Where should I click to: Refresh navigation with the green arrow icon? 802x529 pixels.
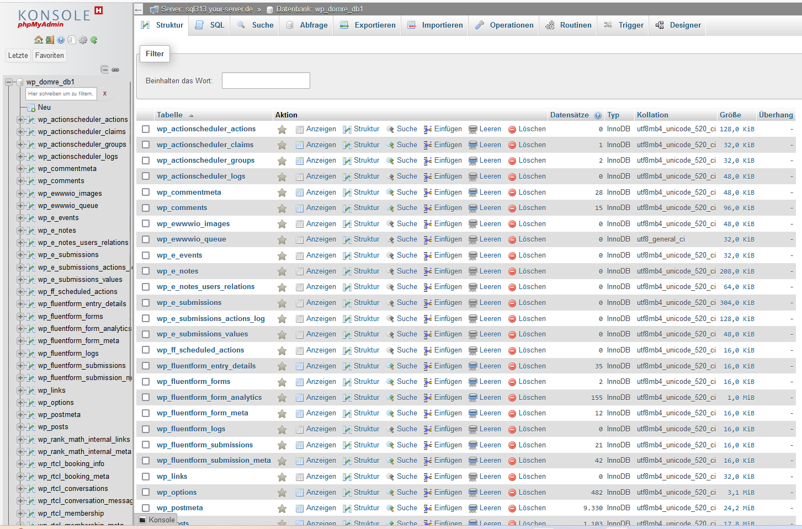coord(94,40)
